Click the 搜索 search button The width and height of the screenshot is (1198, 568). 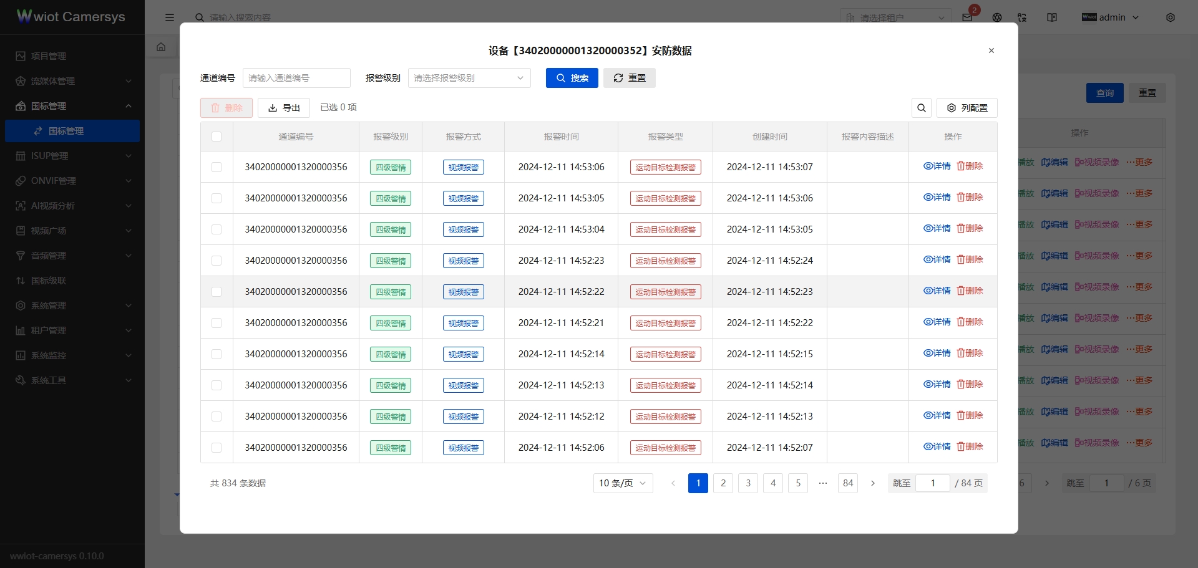pos(572,77)
